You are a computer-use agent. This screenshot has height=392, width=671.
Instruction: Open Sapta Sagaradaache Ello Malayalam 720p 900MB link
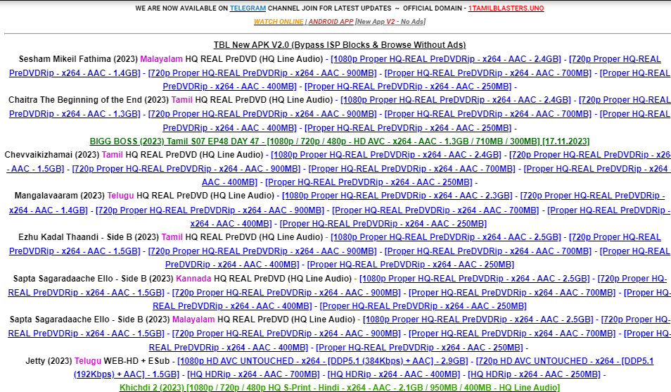(x=286, y=334)
